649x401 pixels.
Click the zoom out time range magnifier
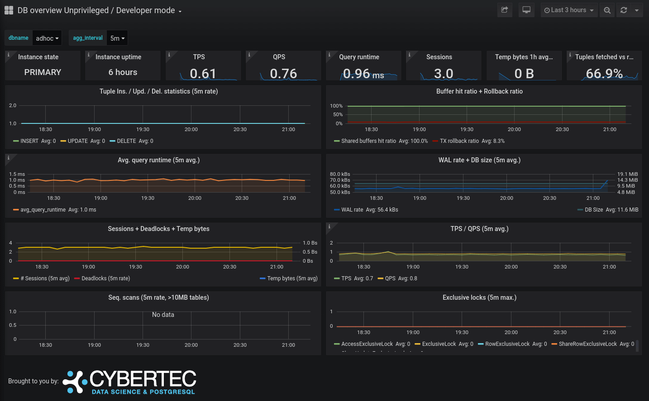(607, 10)
